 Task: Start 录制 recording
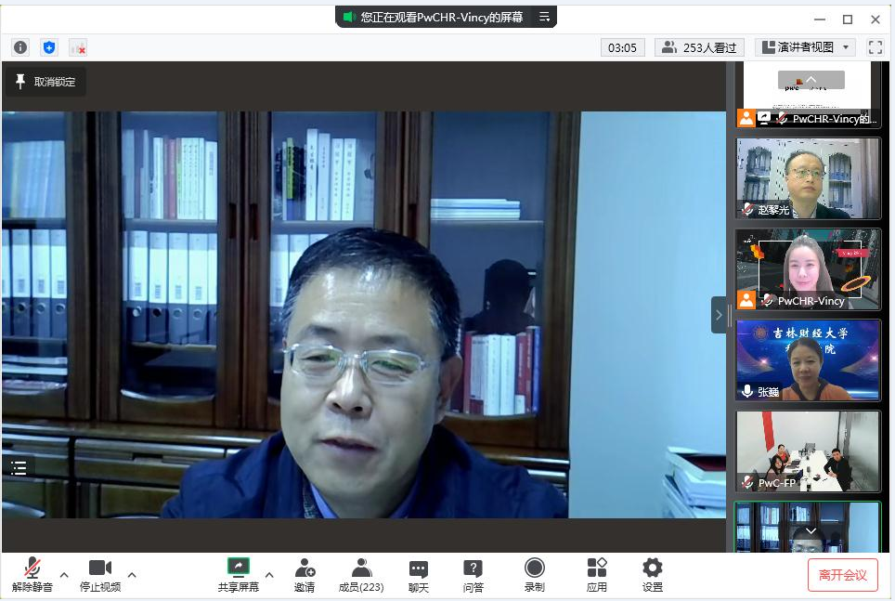[534, 574]
